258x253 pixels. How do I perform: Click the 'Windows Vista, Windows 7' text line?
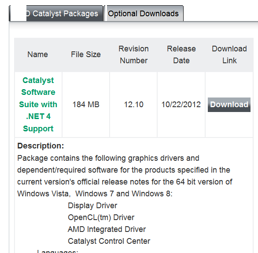pyautogui.click(x=95, y=194)
